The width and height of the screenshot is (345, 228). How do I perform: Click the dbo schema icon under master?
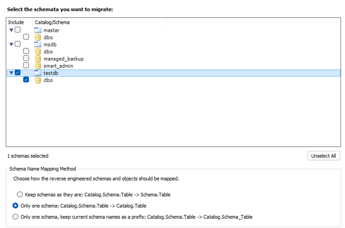click(x=38, y=37)
